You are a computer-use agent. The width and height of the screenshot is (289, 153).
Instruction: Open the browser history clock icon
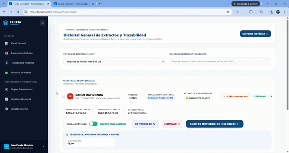point(261,12)
